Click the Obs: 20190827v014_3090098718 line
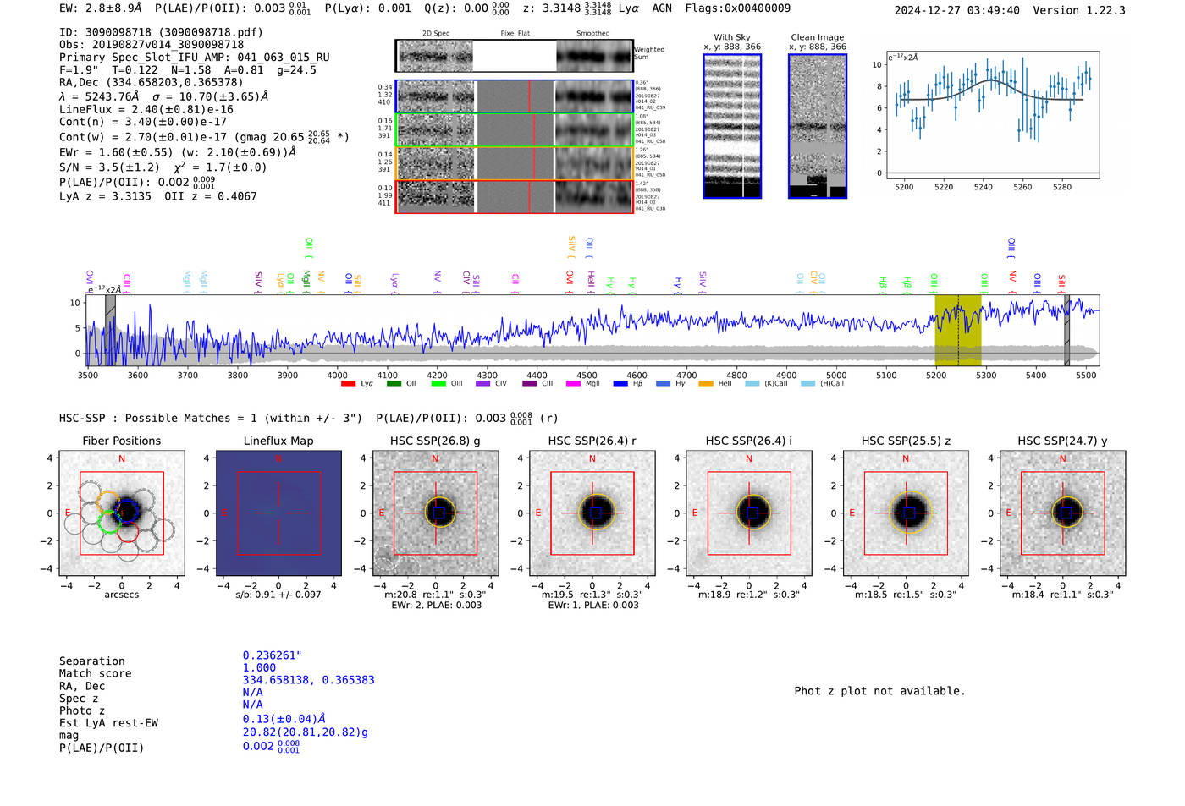Screen dimensions: 1185x806 click(152, 45)
